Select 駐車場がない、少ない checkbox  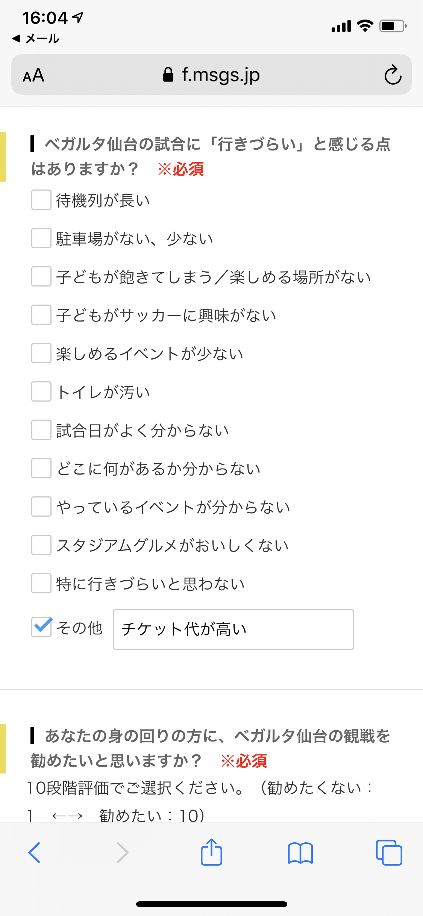tap(41, 238)
